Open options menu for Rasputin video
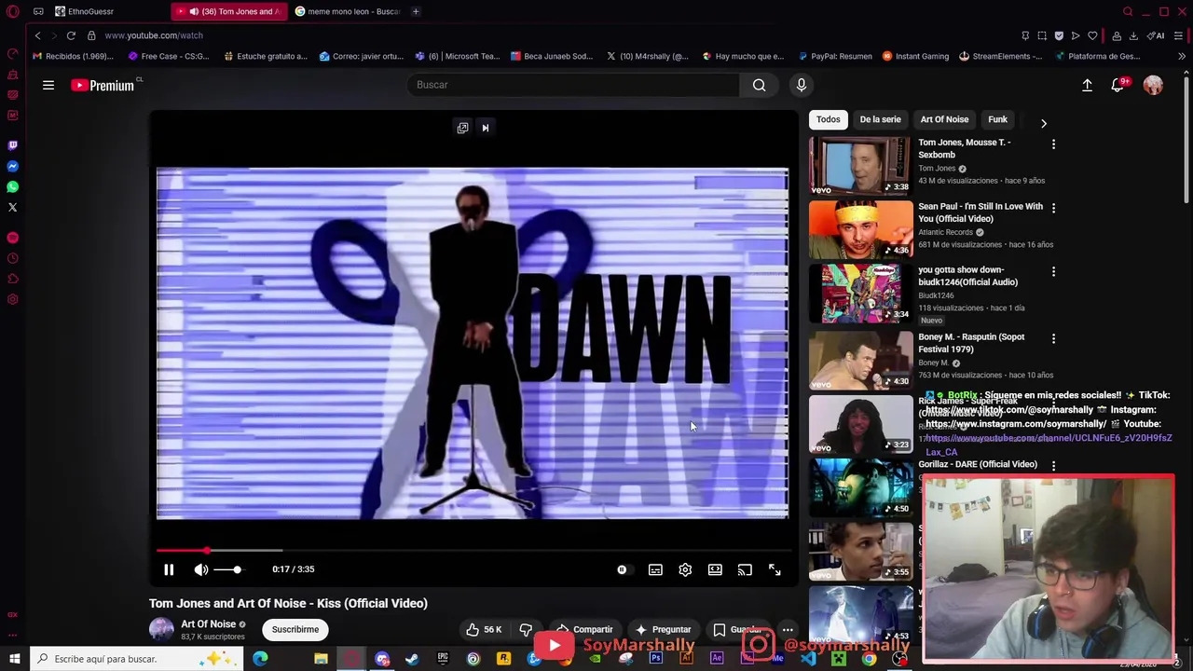The height and width of the screenshot is (671, 1193). [1053, 338]
